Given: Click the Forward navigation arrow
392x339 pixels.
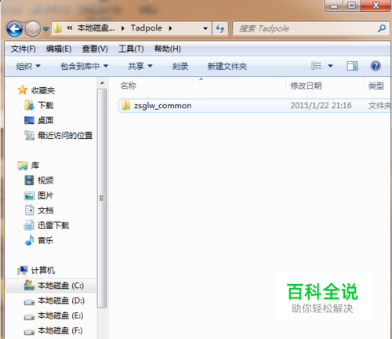Looking at the screenshot, I should tap(33, 29).
